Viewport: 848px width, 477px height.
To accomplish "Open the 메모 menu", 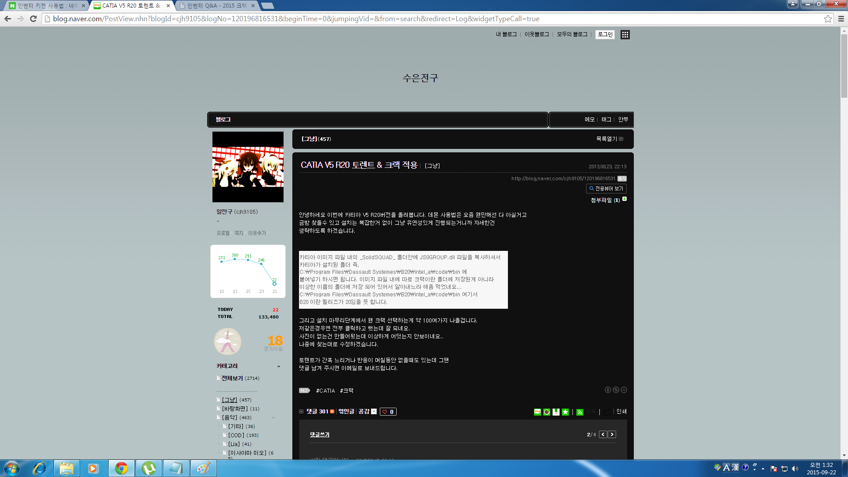I will 590,120.
